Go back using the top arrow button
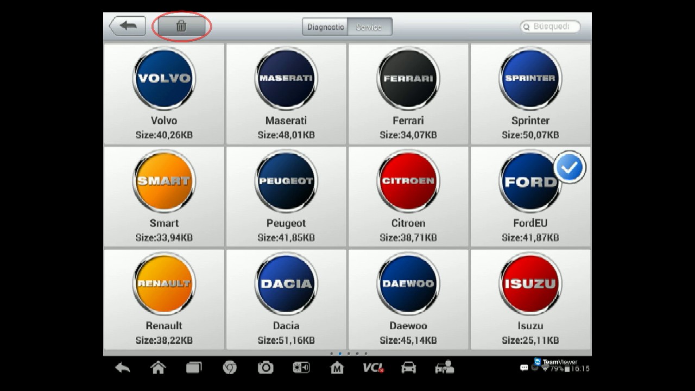This screenshot has height=391, width=695. click(128, 26)
